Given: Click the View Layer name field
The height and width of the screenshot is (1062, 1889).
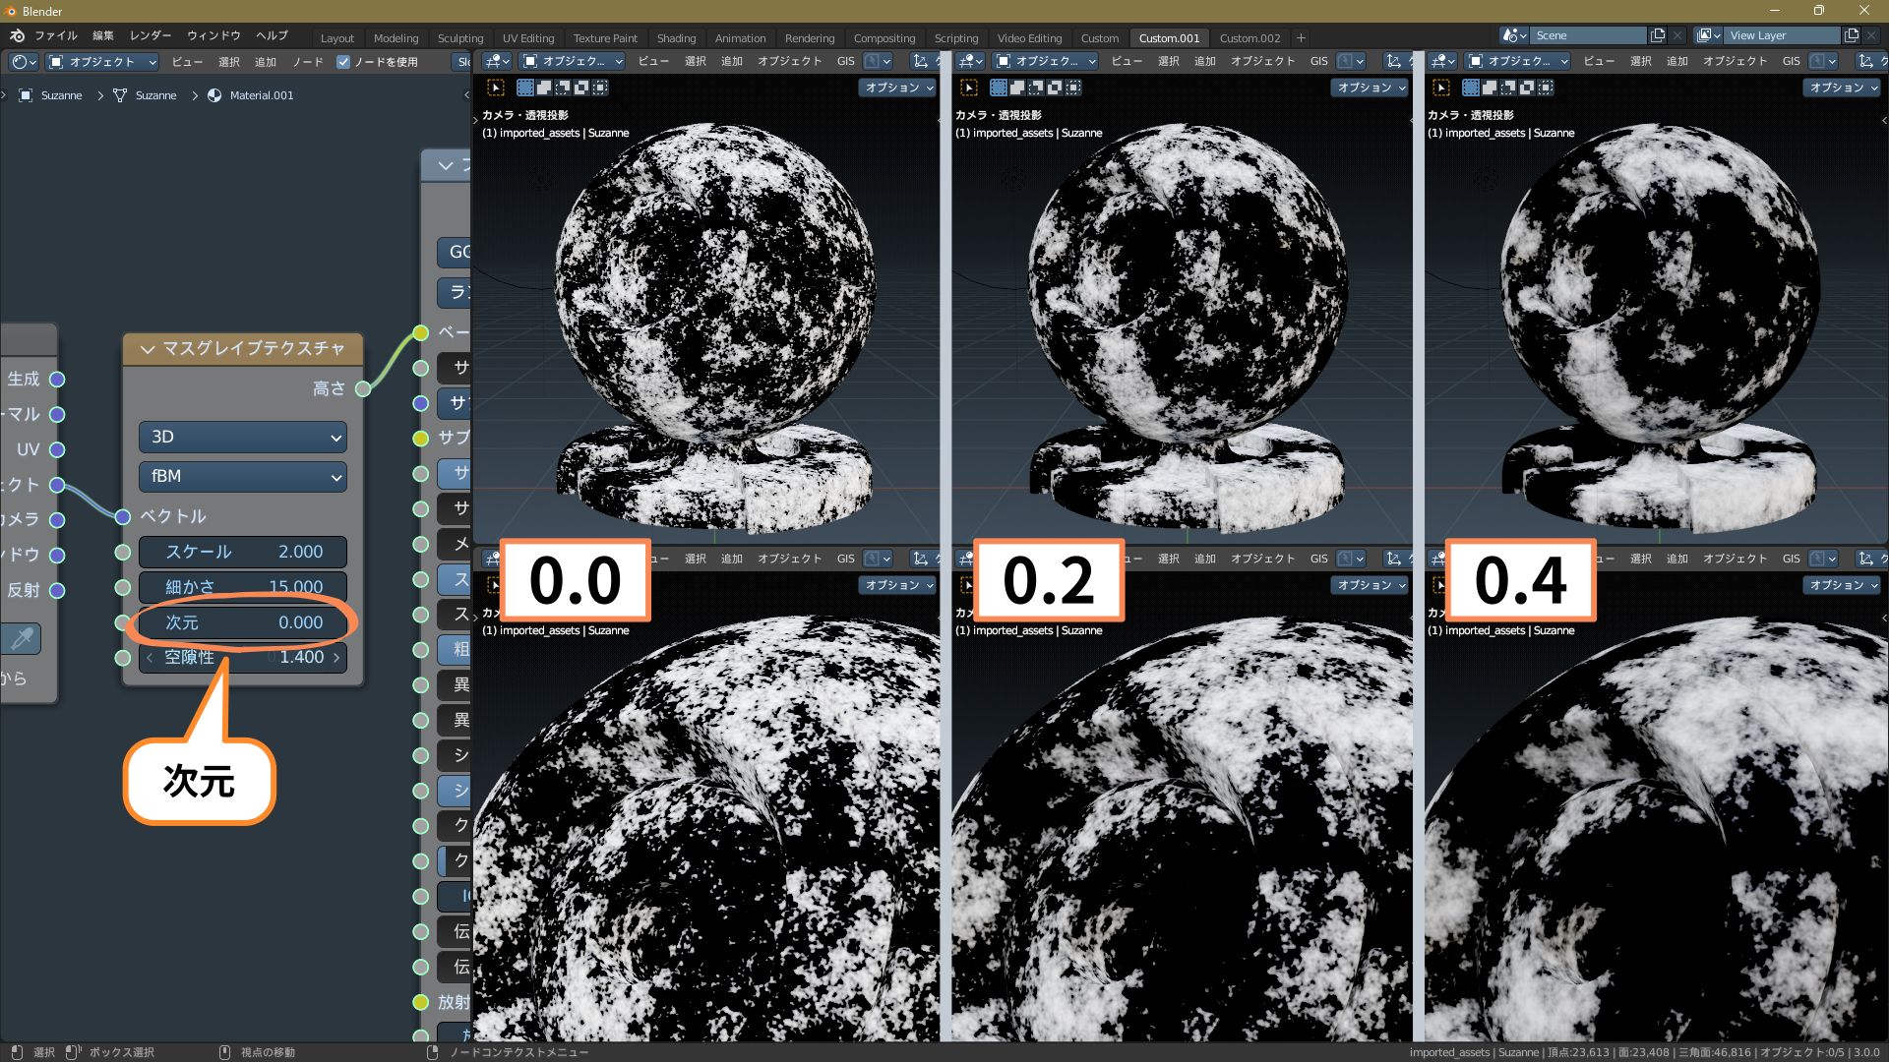Looking at the screenshot, I should 1783,35.
